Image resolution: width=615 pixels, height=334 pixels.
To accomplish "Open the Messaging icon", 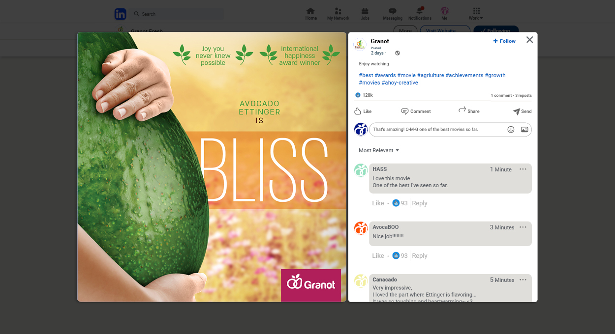I will point(392,11).
